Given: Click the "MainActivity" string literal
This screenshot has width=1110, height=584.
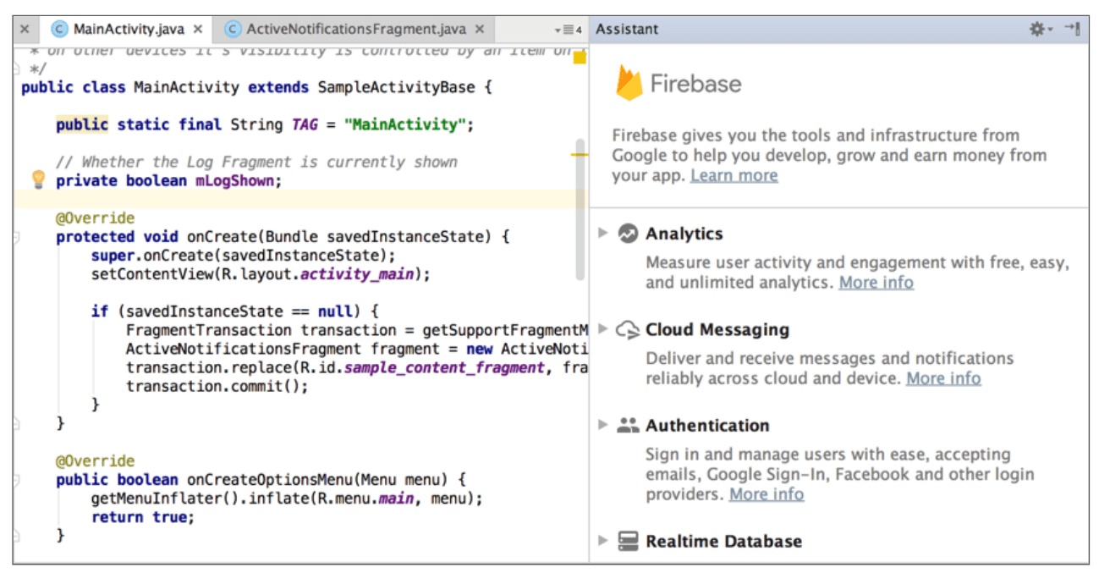Looking at the screenshot, I should pyautogui.click(x=404, y=125).
